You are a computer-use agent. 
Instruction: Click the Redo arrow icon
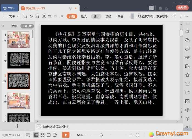coord(56,16)
